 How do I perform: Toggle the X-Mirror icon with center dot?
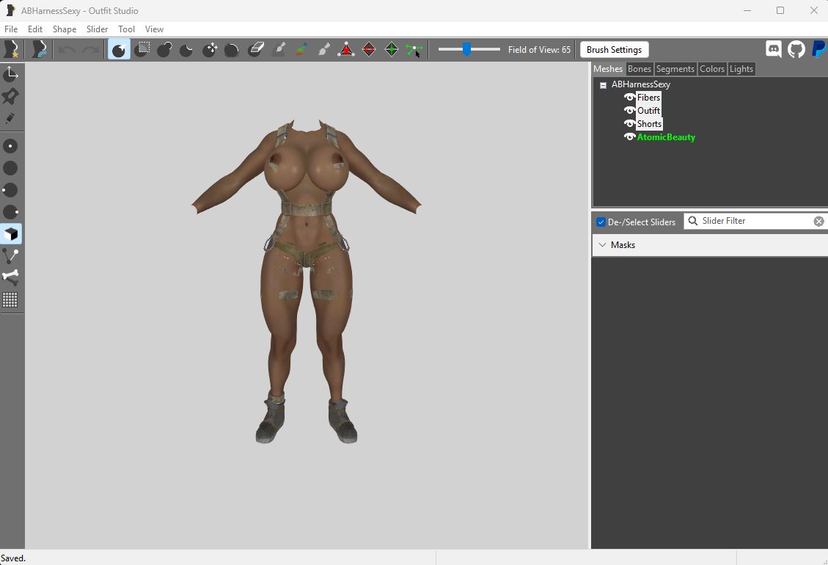[10, 146]
